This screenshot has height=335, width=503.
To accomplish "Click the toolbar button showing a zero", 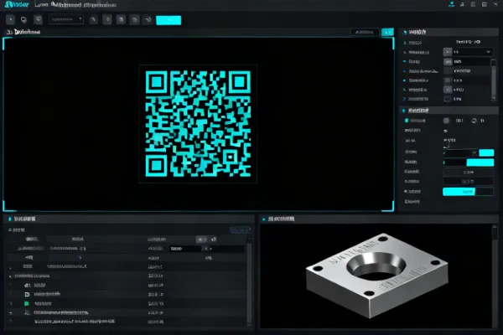I will point(107,19).
